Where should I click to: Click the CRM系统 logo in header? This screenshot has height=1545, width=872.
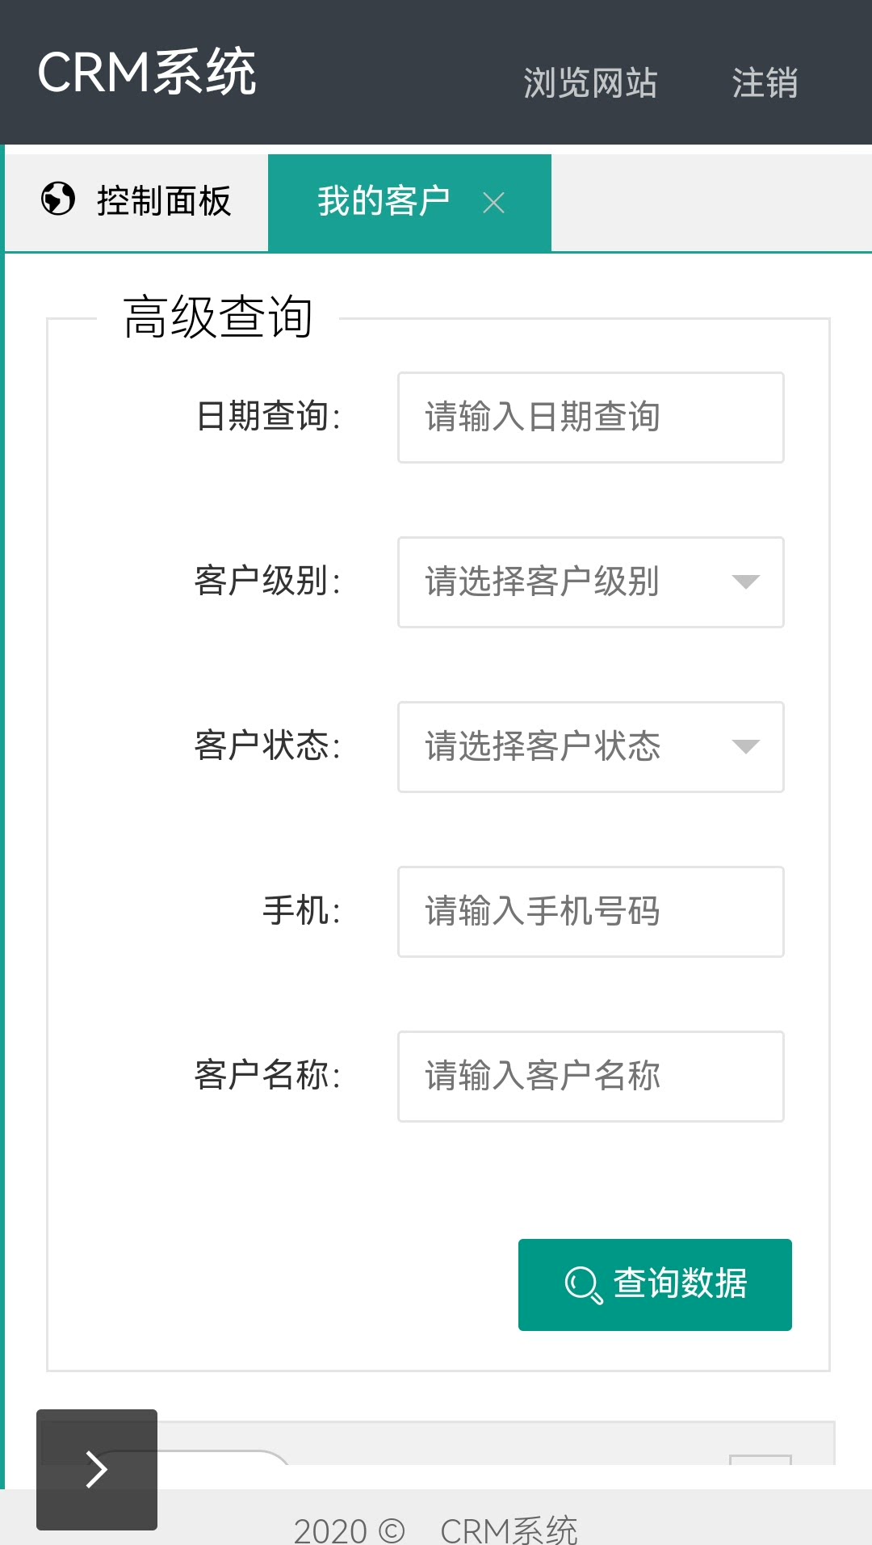point(147,73)
